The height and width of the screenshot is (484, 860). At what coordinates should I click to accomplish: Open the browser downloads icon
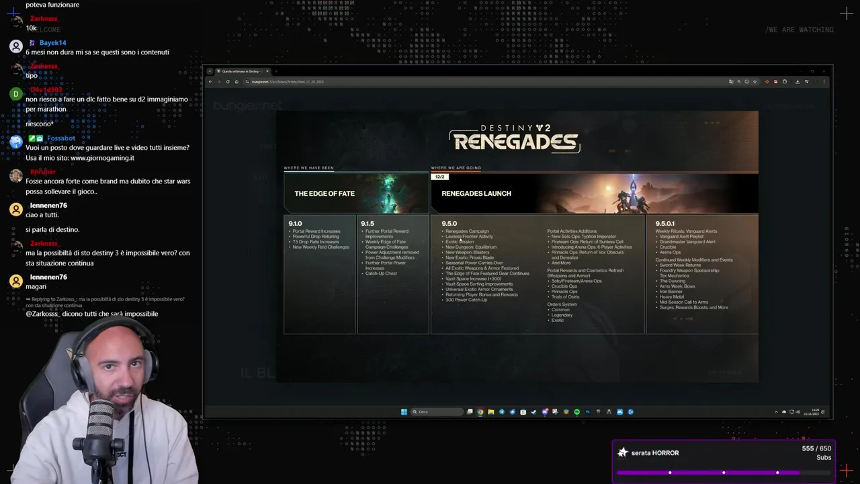click(798, 81)
